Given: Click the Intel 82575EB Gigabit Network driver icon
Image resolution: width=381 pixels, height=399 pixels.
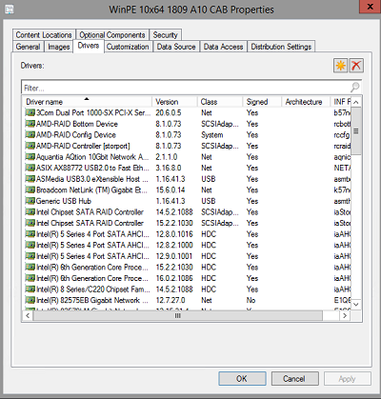Looking at the screenshot, I should pos(30,300).
